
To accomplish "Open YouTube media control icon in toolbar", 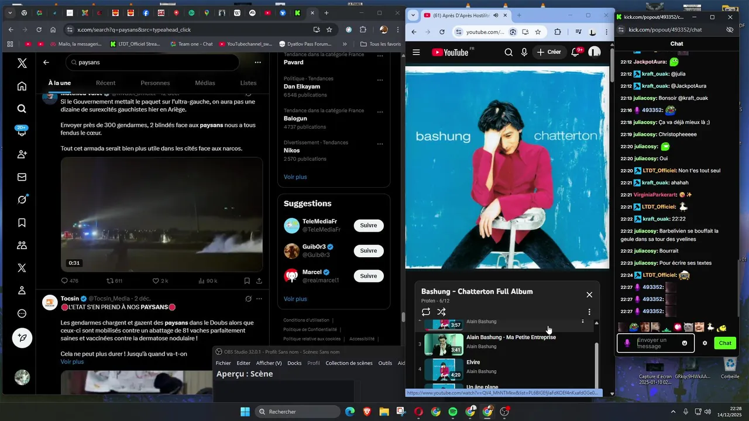I will tap(578, 32).
